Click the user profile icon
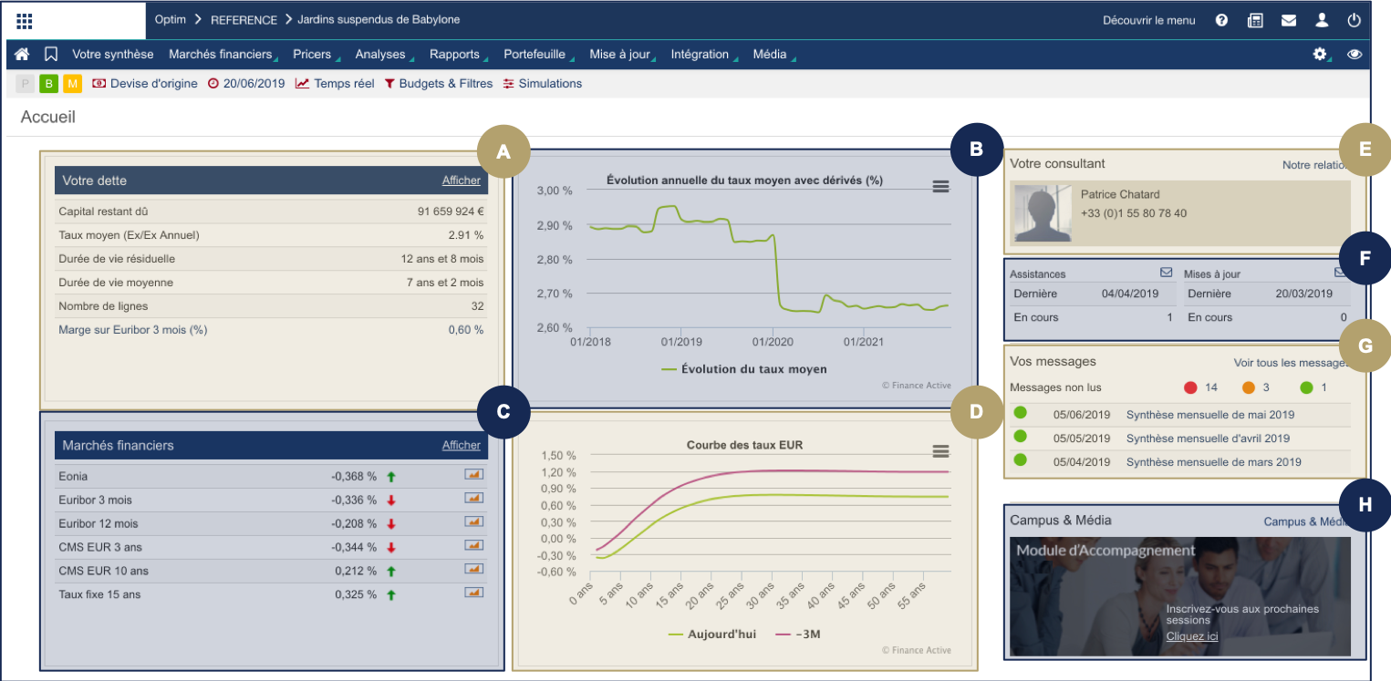This screenshot has height=681, width=1391. pos(1322,20)
